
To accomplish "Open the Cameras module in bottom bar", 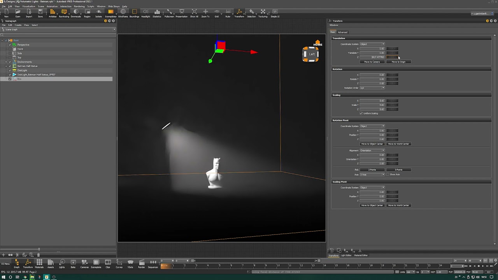I will (x=84, y=264).
